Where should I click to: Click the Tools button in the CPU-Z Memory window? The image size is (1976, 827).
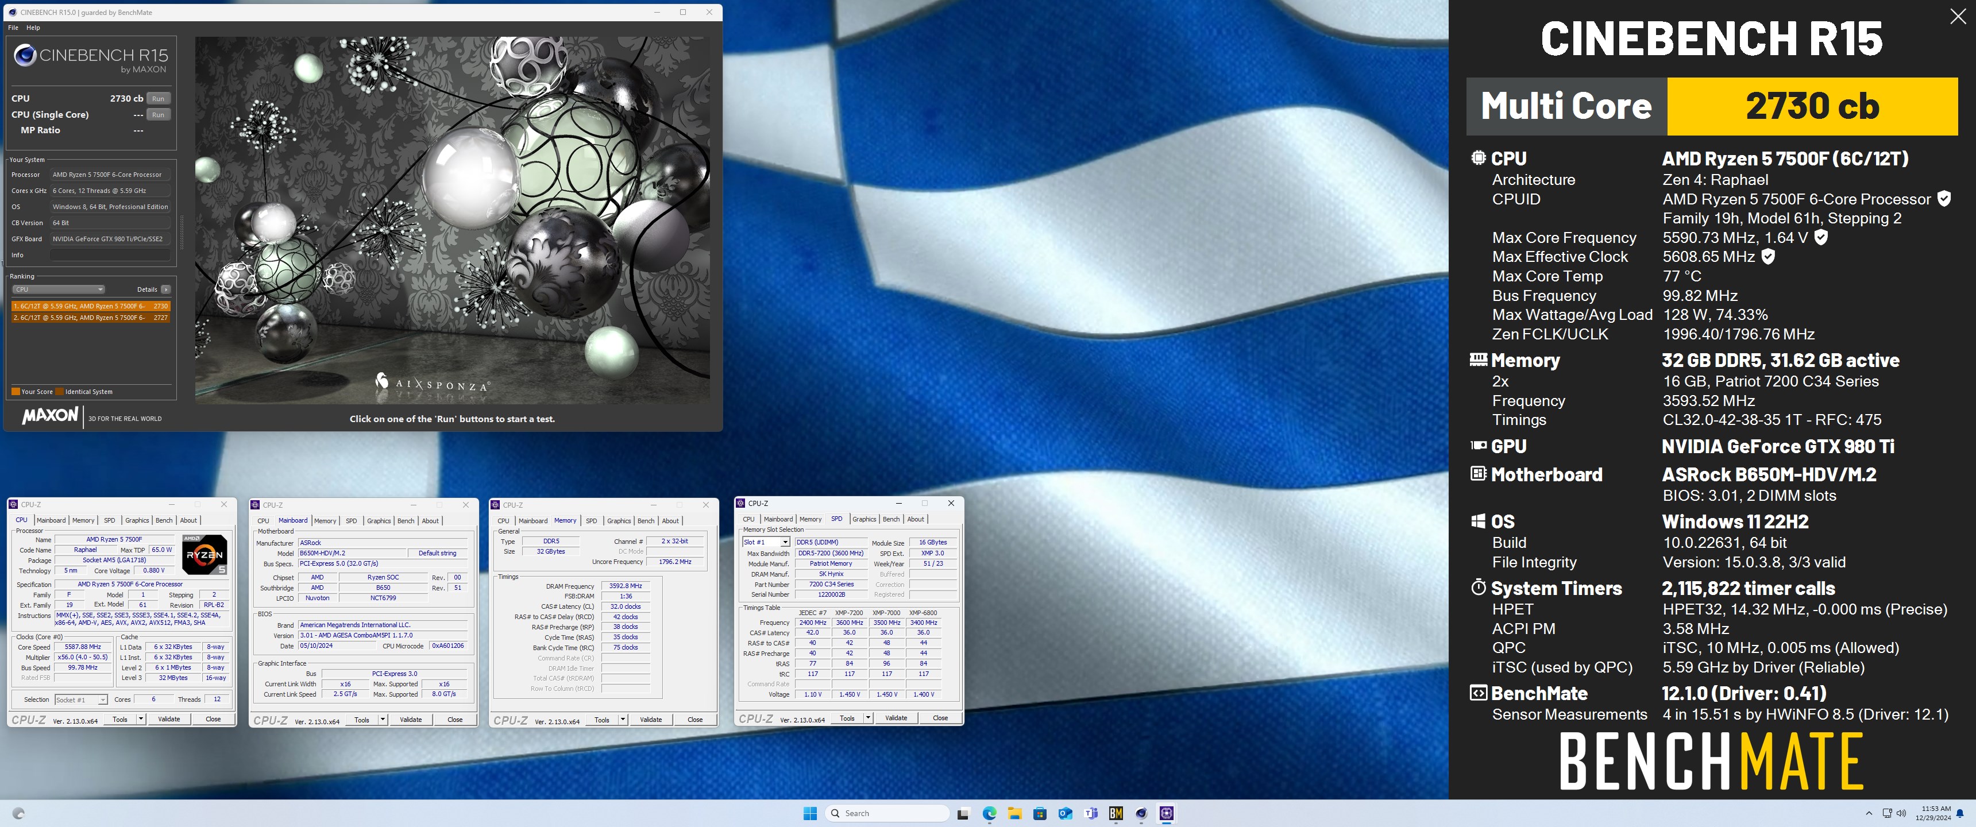coord(602,720)
